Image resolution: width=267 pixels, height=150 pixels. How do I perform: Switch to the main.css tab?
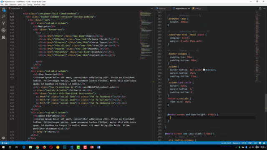coord(162,8)
